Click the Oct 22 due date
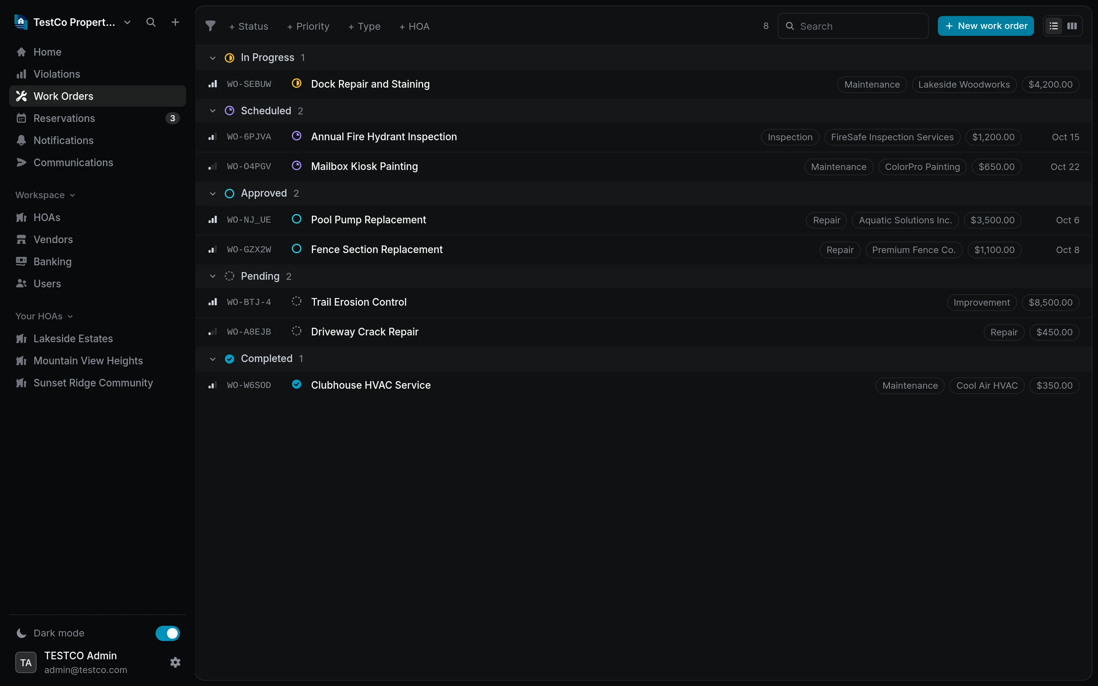Viewport: 1098px width, 686px height. [1065, 167]
